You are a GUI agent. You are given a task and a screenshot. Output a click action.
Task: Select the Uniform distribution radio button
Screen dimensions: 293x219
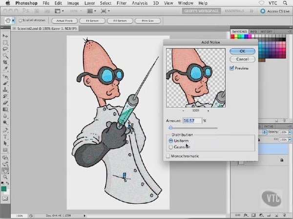(171, 141)
